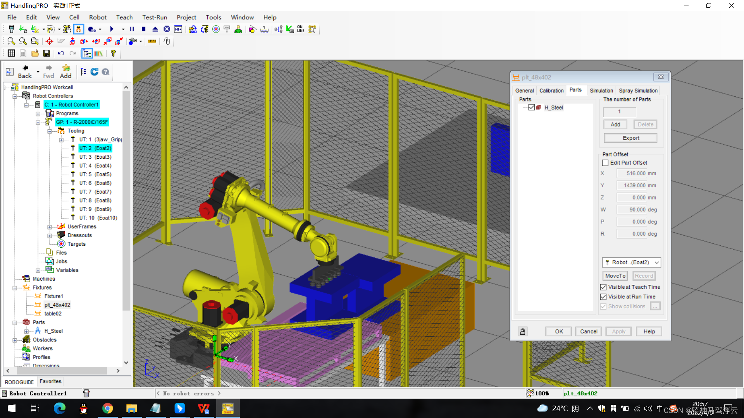The width and height of the screenshot is (744, 418).
Task: Click the cycle start play button
Action: tap(112, 29)
